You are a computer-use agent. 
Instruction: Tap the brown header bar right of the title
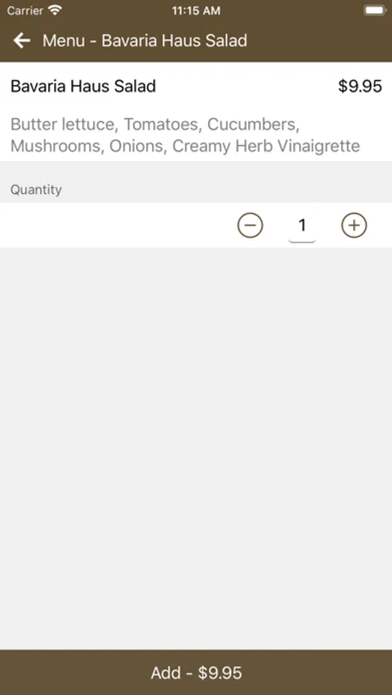click(x=318, y=41)
